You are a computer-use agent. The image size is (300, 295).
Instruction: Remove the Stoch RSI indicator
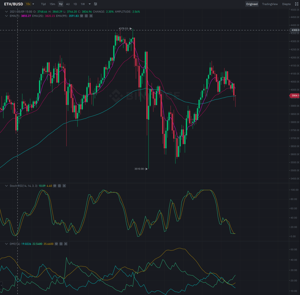click(x=64, y=186)
